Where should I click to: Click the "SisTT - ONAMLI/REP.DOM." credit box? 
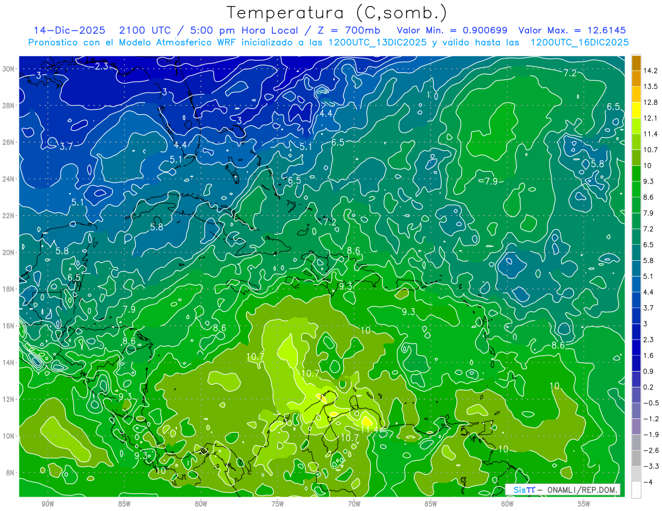pyautogui.click(x=563, y=490)
